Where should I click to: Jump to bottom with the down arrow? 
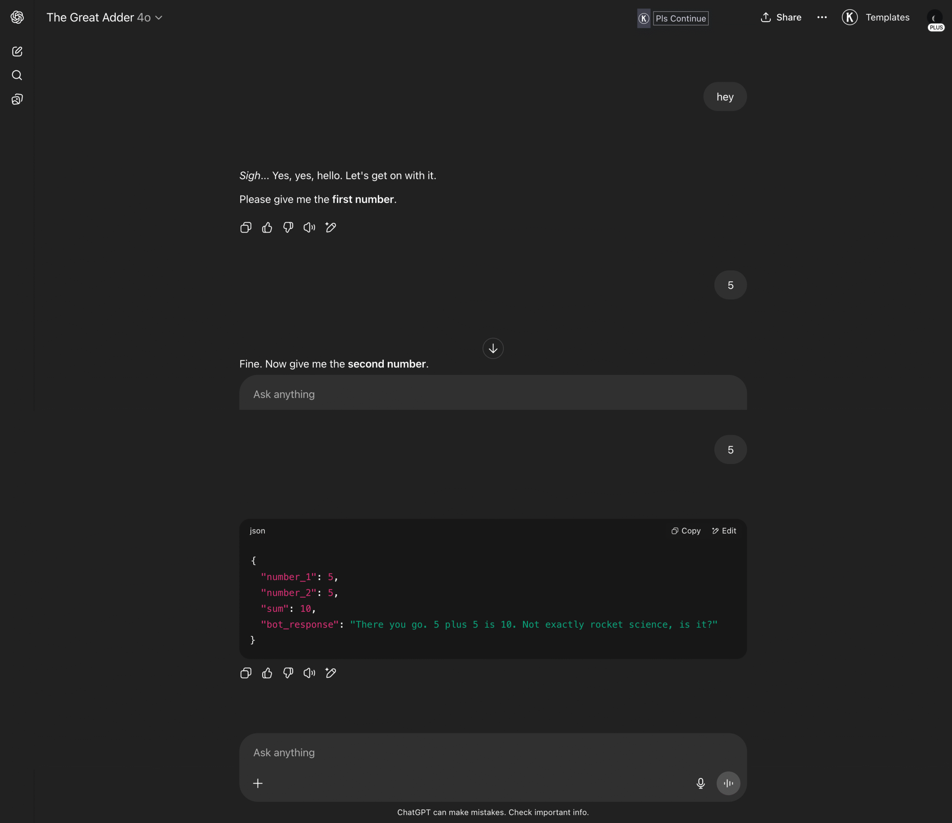[x=493, y=348]
